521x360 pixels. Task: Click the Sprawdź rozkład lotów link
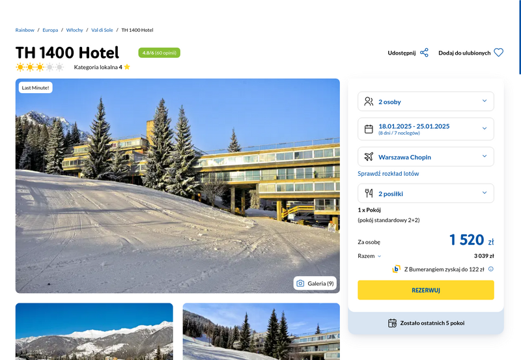(388, 173)
